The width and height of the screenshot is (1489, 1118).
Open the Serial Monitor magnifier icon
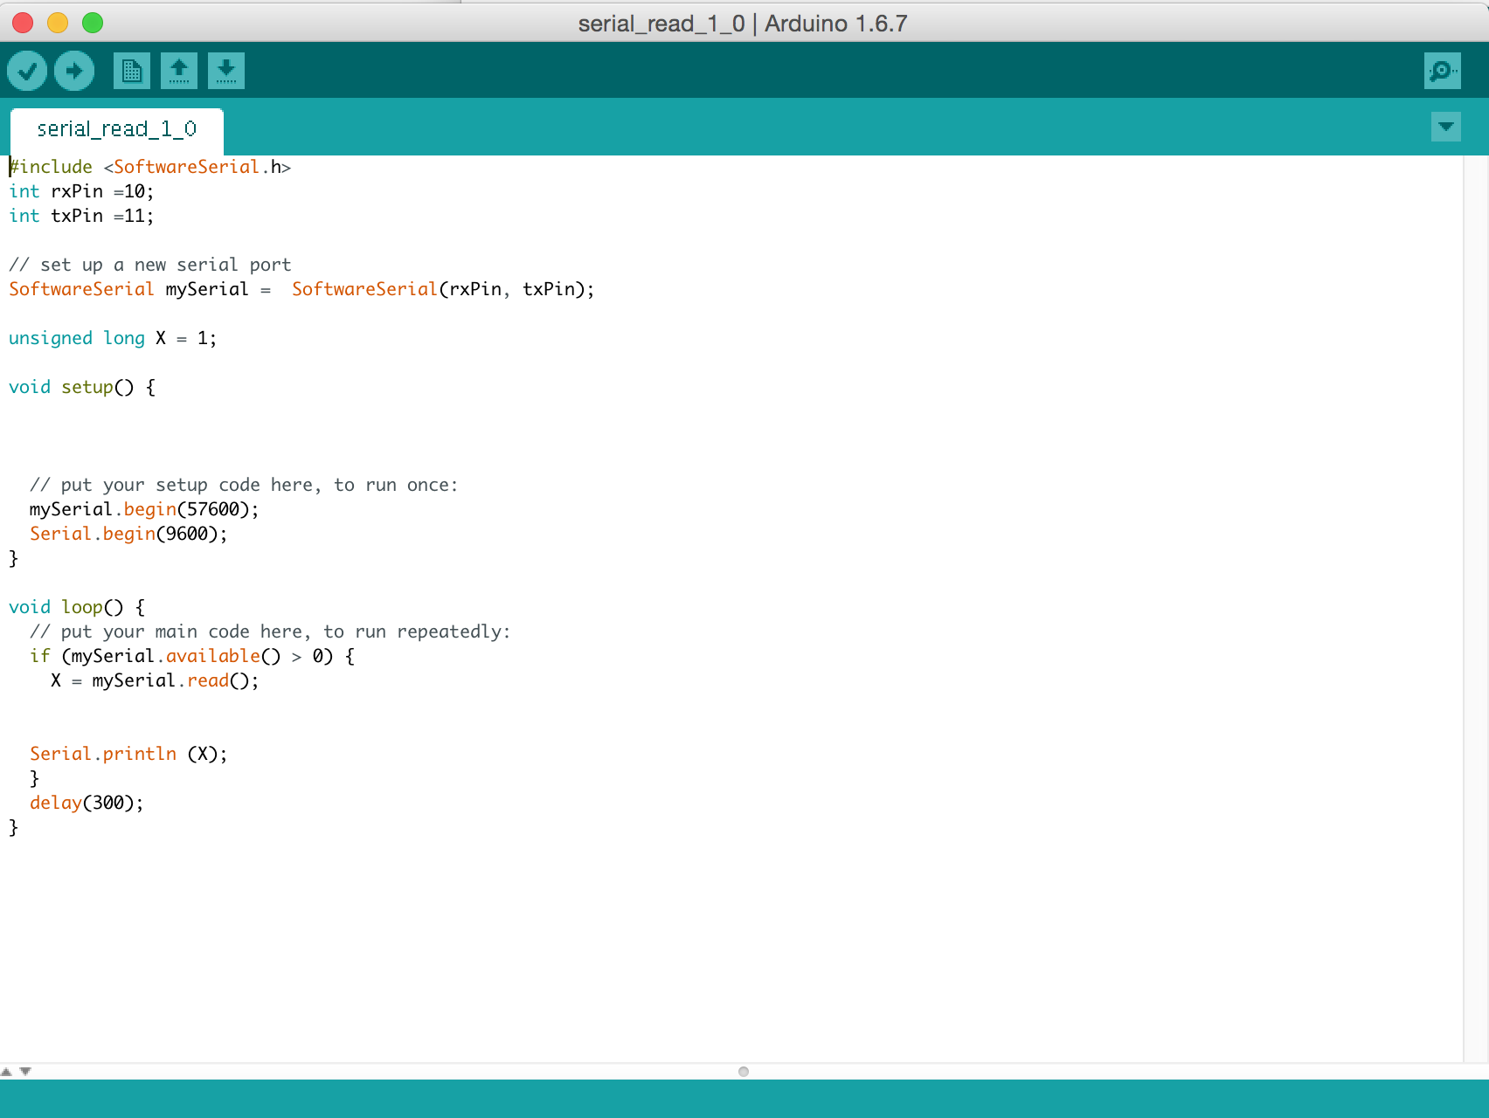pos(1442,71)
